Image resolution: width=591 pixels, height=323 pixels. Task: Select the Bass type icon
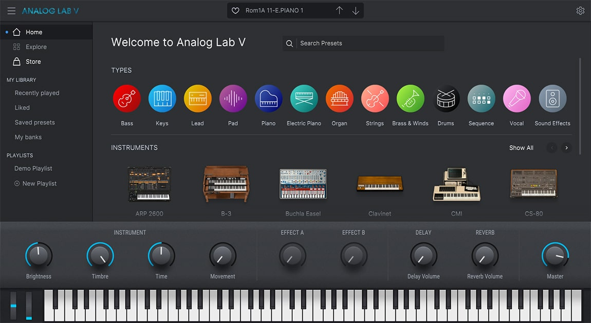click(x=126, y=98)
